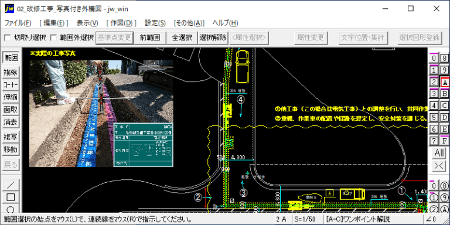Click the All layers button

coord(439,153)
